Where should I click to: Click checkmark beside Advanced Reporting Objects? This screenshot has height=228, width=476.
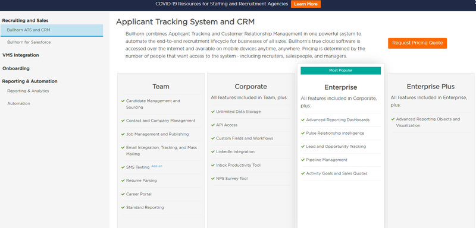[x=393, y=119]
